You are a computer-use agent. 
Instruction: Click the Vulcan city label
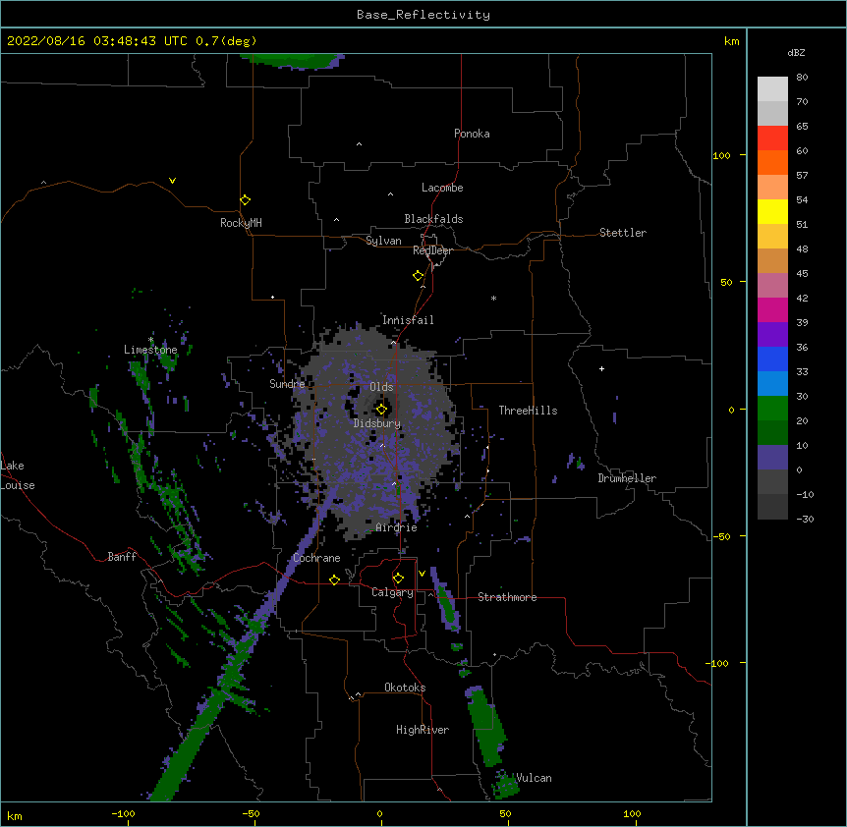[534, 778]
